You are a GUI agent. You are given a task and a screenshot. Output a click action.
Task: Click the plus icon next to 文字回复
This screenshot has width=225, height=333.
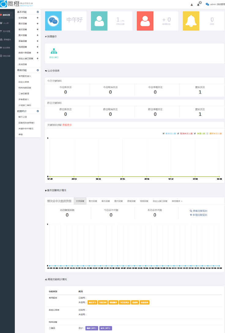tap(38, 18)
